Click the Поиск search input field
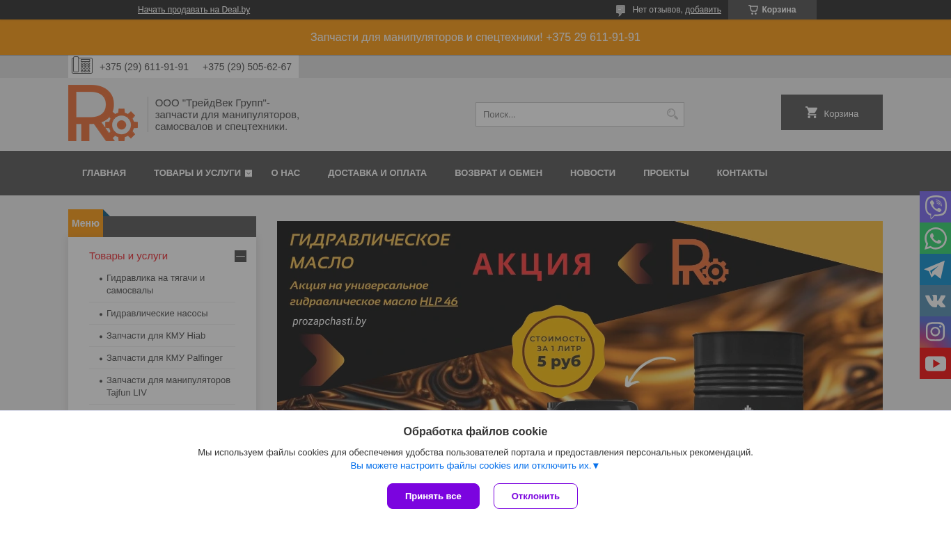Viewport: 951px width, 534px height. click(569, 114)
